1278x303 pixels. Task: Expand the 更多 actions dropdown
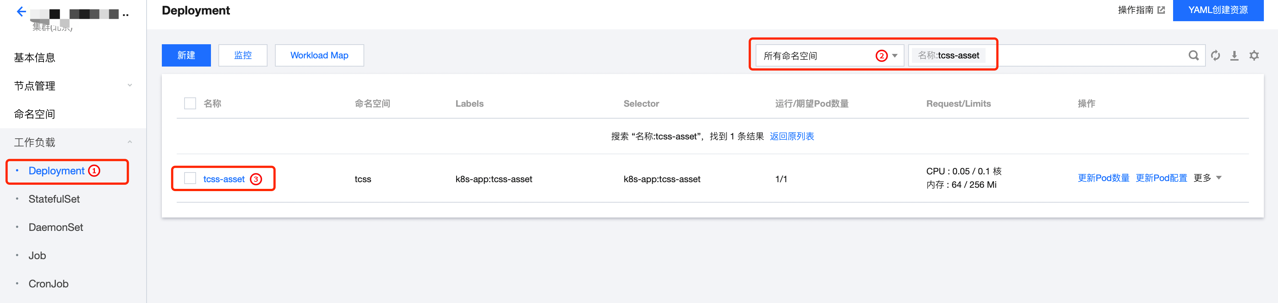1208,178
